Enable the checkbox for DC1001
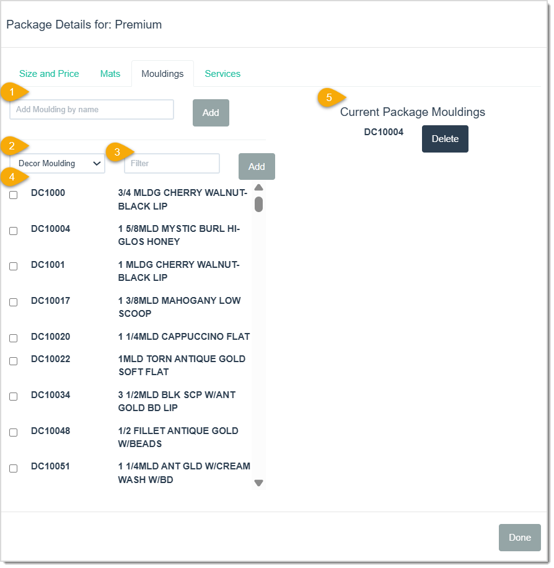The image size is (554, 568). click(x=13, y=266)
